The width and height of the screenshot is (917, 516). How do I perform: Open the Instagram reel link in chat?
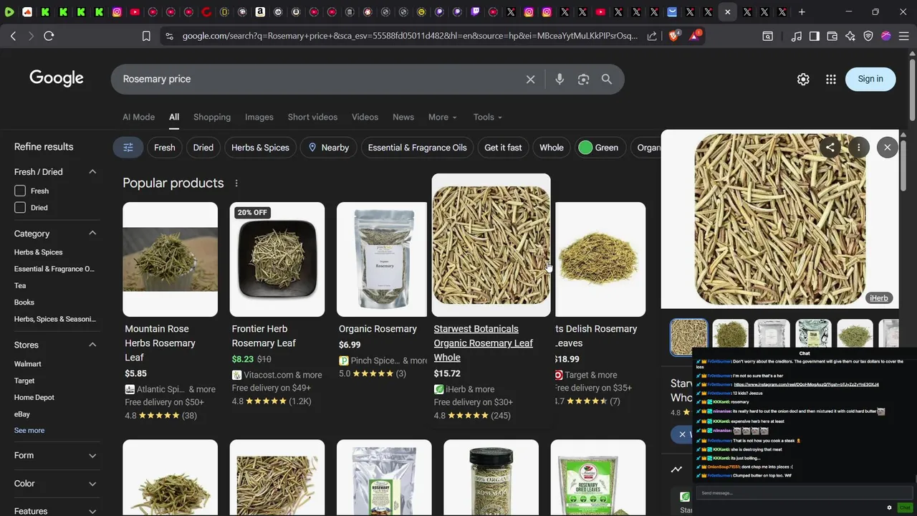(806, 384)
